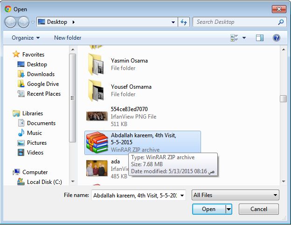
Task: Click inside the Search Desktop field
Action: tap(236, 22)
